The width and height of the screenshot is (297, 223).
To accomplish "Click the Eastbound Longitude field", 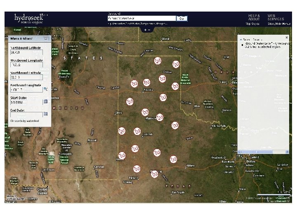I will coord(26,90).
